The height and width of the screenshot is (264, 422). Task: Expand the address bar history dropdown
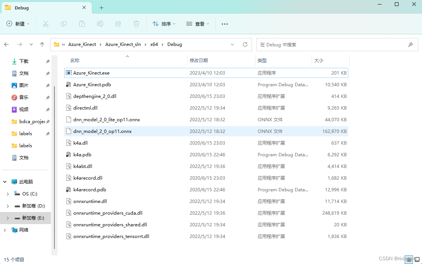click(232, 44)
